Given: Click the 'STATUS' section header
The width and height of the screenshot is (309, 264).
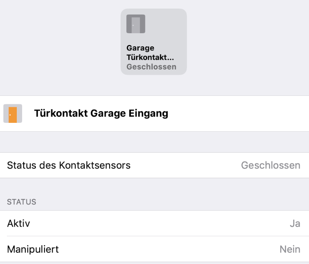Looking at the screenshot, I should [22, 202].
